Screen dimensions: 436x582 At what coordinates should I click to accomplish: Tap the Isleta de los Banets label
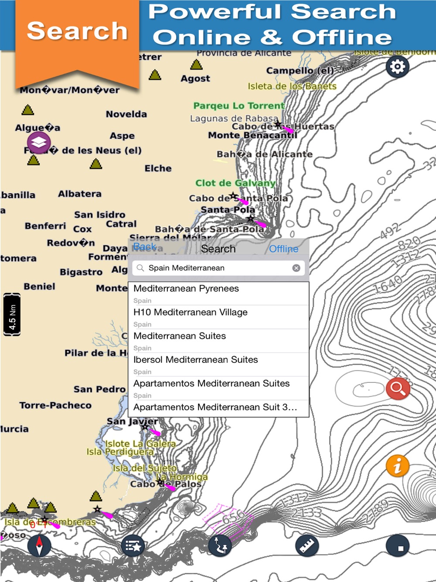coord(292,86)
